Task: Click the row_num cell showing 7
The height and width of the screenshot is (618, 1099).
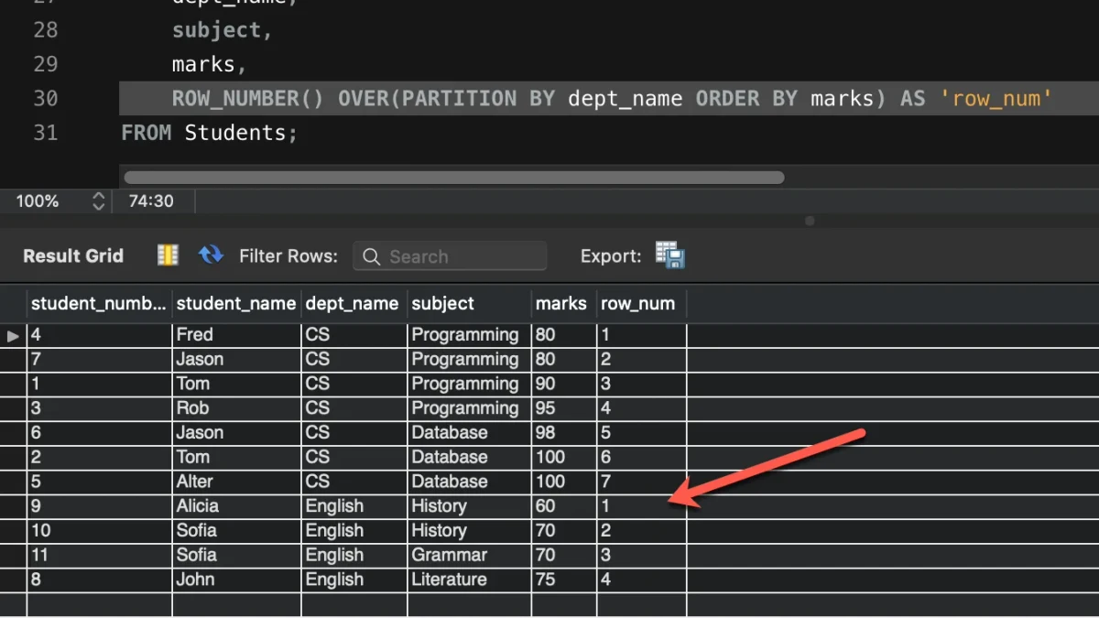Action: [641, 482]
